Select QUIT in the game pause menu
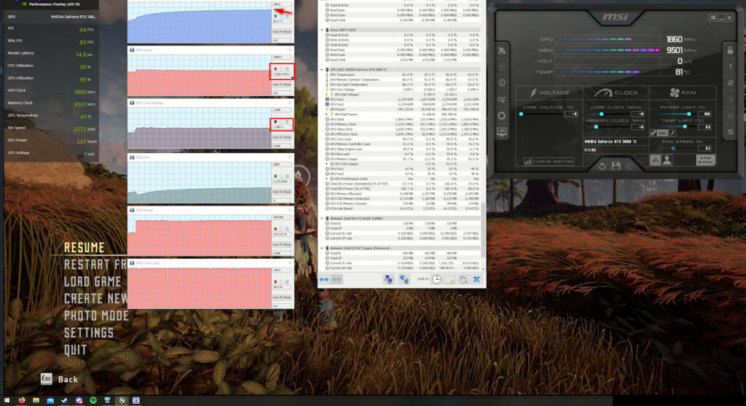 pos(76,350)
